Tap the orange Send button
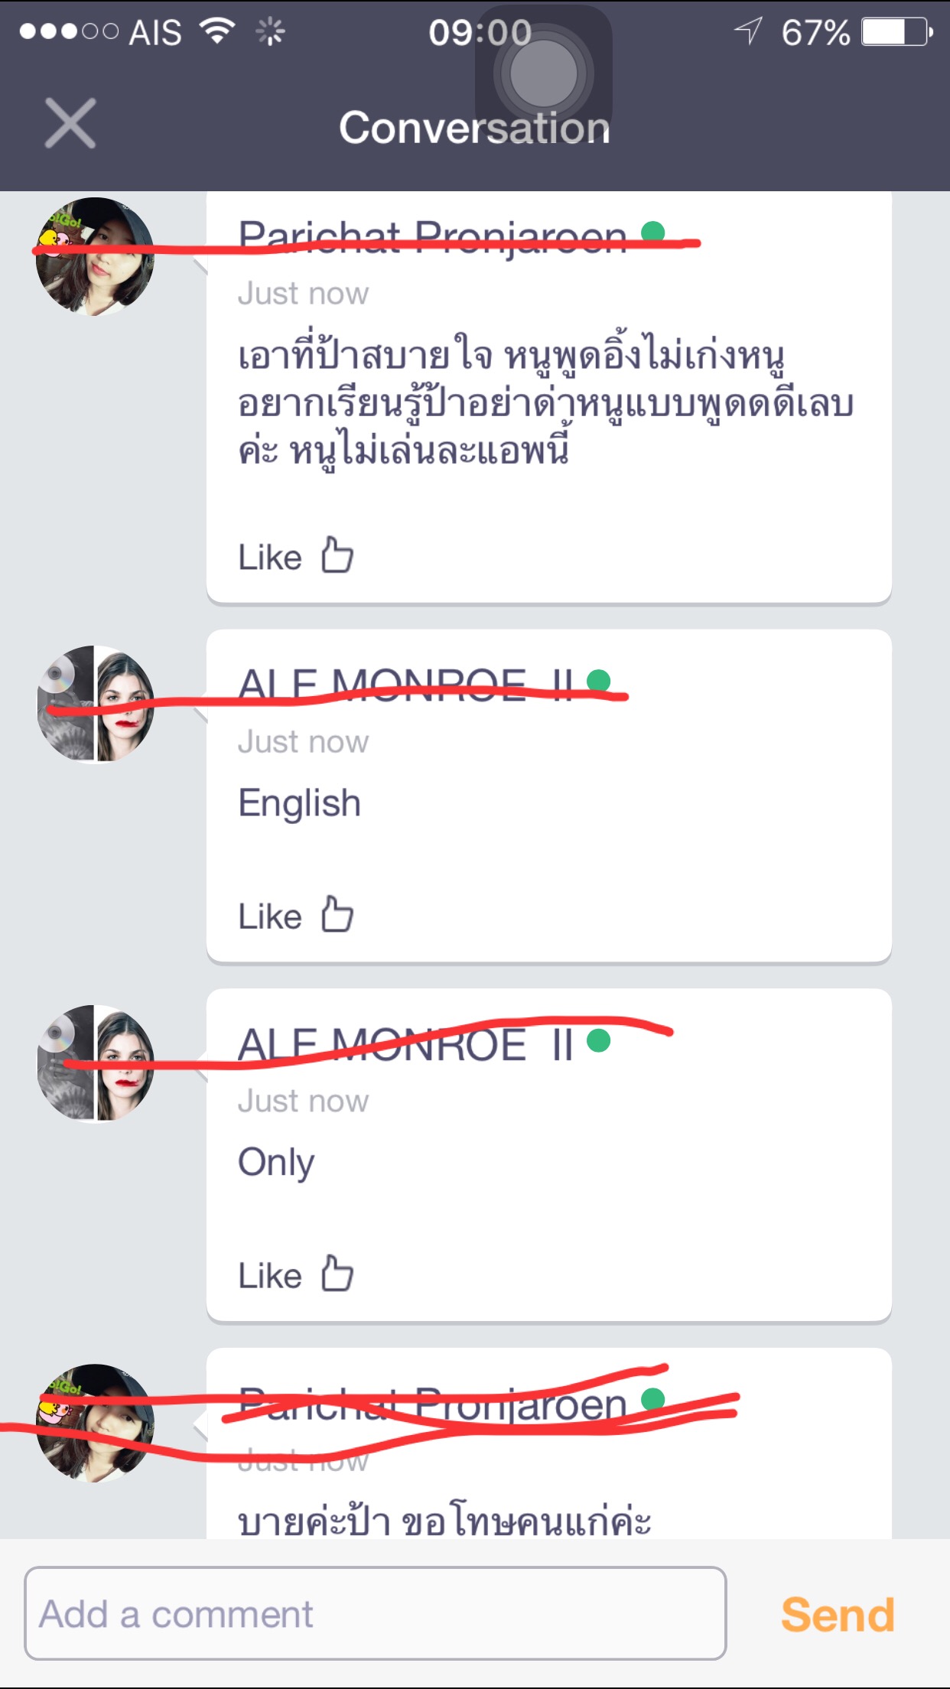 838,1615
